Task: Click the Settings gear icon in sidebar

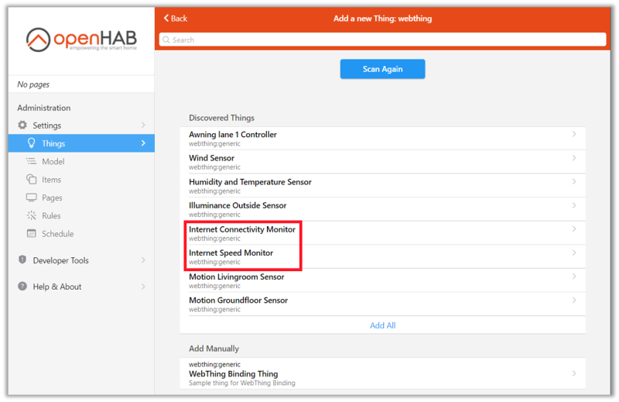Action: tap(22, 125)
